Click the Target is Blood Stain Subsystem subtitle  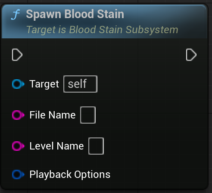[102, 30]
